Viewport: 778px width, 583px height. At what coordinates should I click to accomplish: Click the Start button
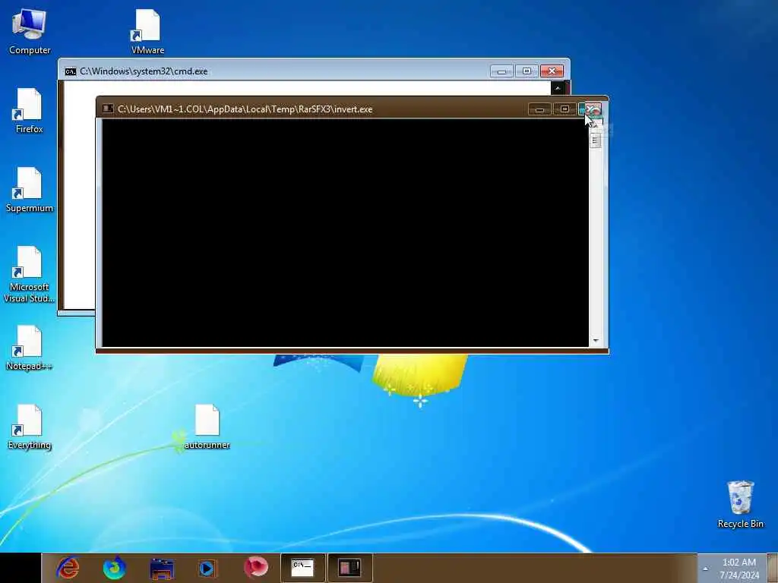tap(21, 568)
